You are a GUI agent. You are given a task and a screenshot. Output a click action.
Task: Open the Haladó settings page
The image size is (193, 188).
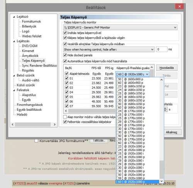point(22,114)
